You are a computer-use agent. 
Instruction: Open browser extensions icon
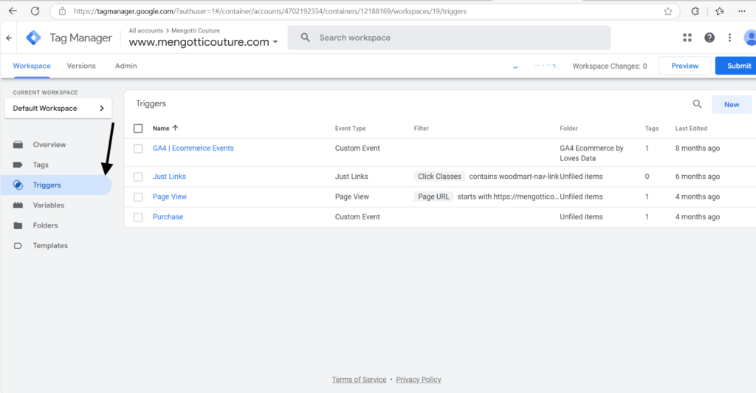tap(695, 11)
